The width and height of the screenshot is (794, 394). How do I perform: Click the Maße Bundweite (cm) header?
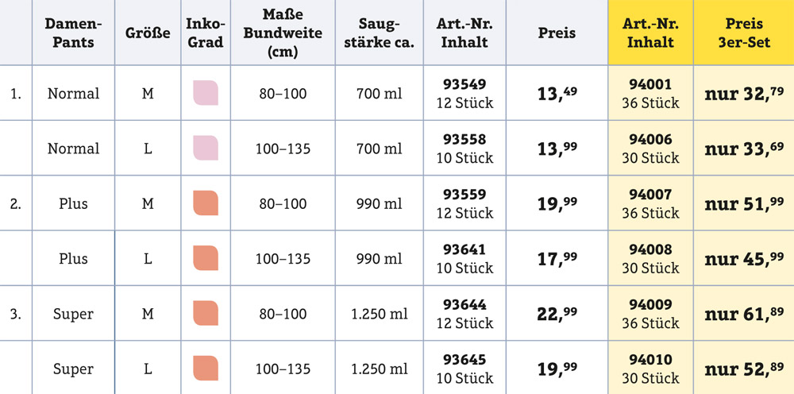[x=283, y=33]
